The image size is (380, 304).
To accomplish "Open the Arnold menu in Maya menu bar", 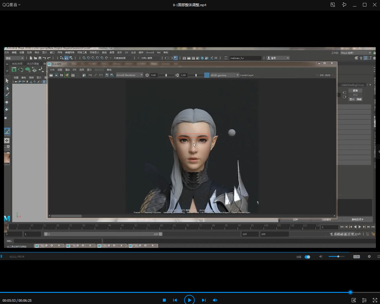I will point(150,52).
